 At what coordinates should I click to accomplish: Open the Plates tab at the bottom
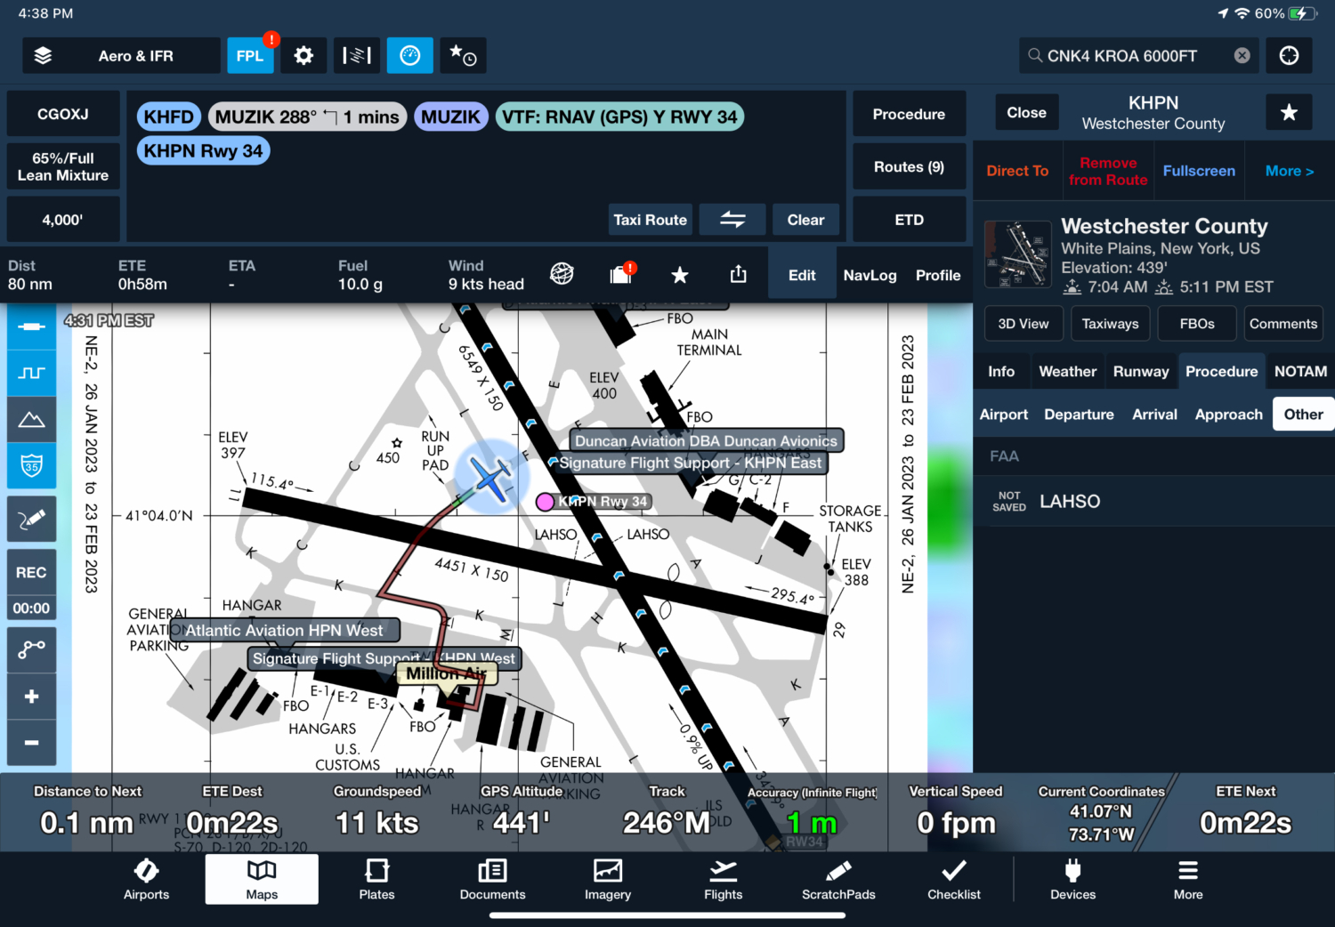[376, 879]
